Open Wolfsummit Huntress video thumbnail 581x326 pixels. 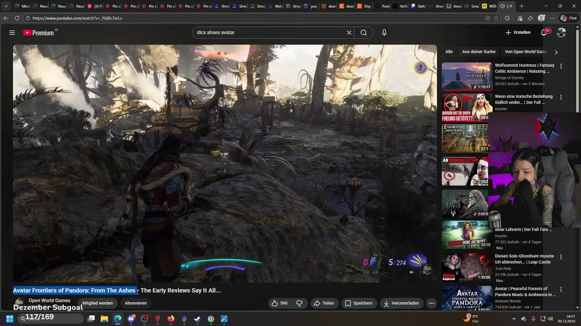[467, 77]
